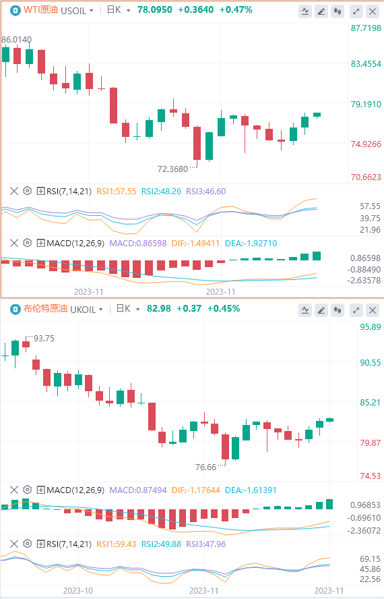
Task: Select drawing pencil tool on Brent chart
Action: (x=322, y=310)
